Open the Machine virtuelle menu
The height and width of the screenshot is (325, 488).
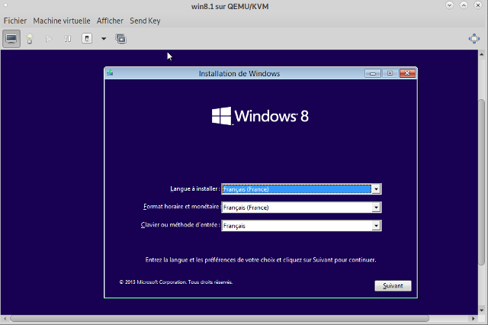point(62,21)
